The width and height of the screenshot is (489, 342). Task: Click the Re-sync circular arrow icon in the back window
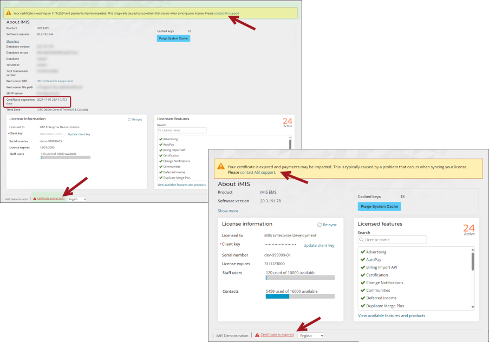tap(129, 120)
